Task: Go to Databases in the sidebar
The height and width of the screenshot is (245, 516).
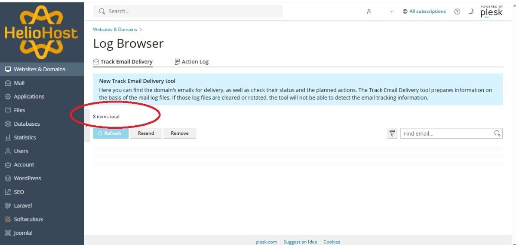Action: (x=27, y=124)
